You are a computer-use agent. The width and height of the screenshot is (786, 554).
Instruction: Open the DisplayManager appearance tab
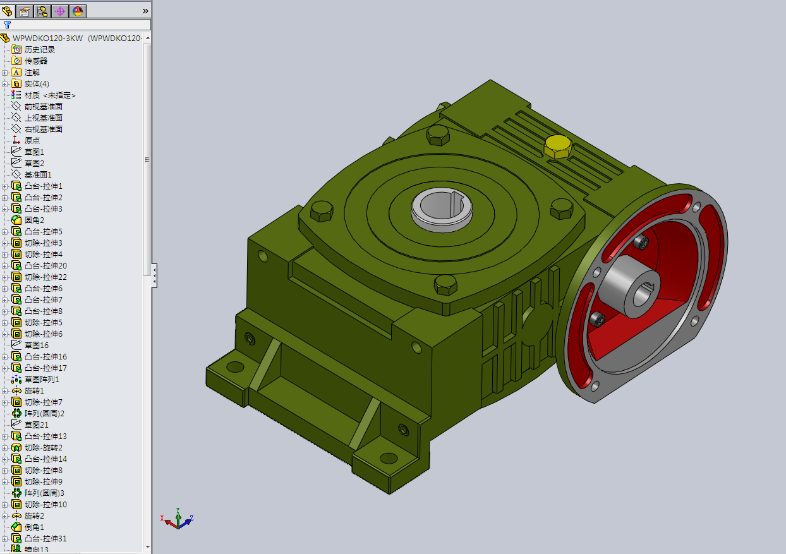point(78,11)
